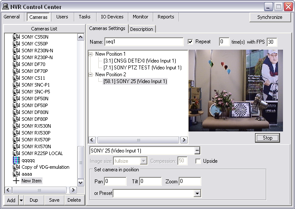Click camera icon beside SONY RX530P

coord(16,133)
